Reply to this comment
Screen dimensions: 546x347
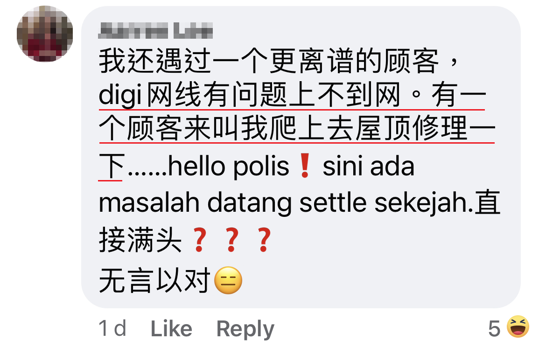pyautogui.click(x=245, y=329)
